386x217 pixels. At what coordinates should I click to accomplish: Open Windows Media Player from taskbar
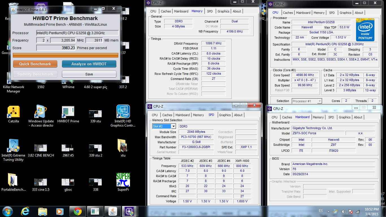(x=59, y=211)
